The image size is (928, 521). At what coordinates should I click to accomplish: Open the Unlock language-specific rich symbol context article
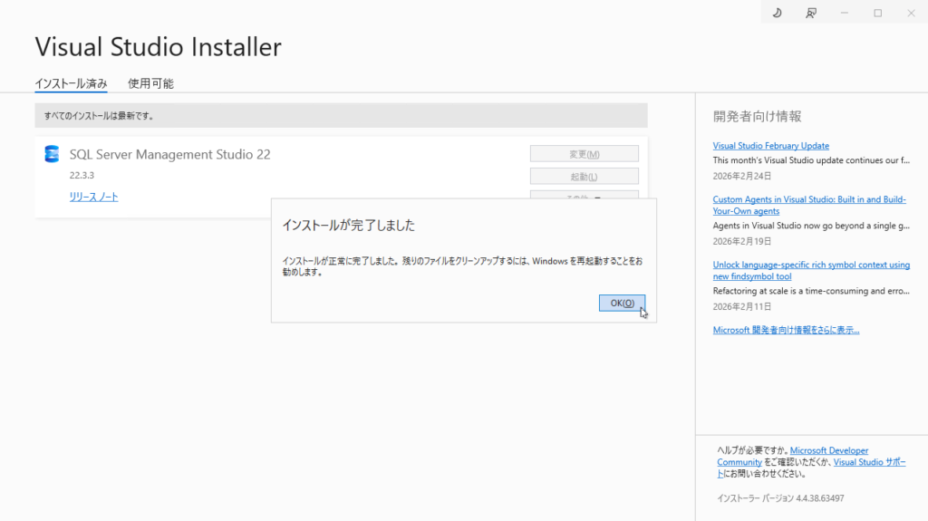[x=810, y=270]
